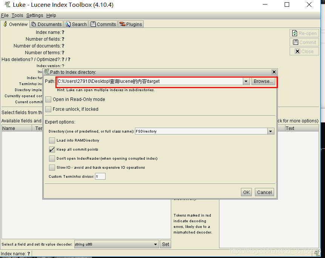
Task: Switch to the Commits tab
Action: [x=103, y=24]
